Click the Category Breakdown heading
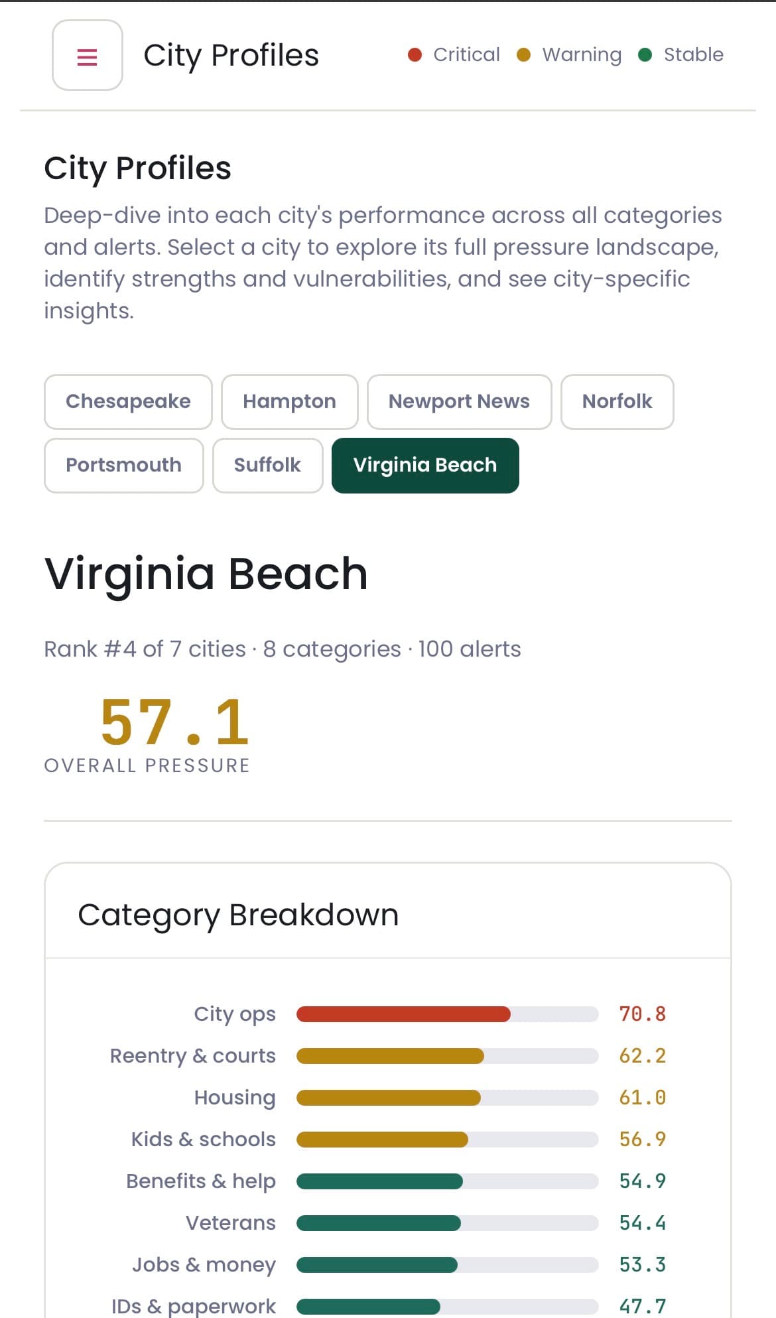The height and width of the screenshot is (1318, 776). click(x=238, y=915)
